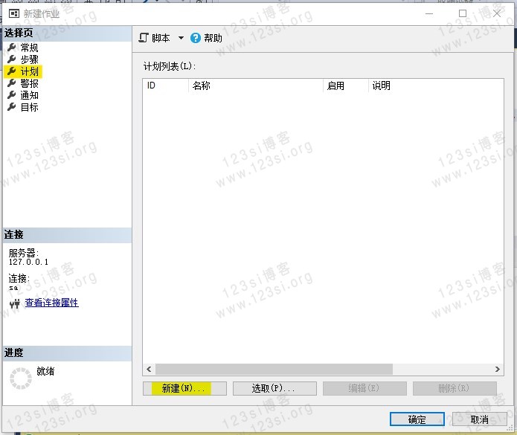Viewport: 517px width, 435px height.
Task: Click the 连接 section header
Action: point(67,235)
